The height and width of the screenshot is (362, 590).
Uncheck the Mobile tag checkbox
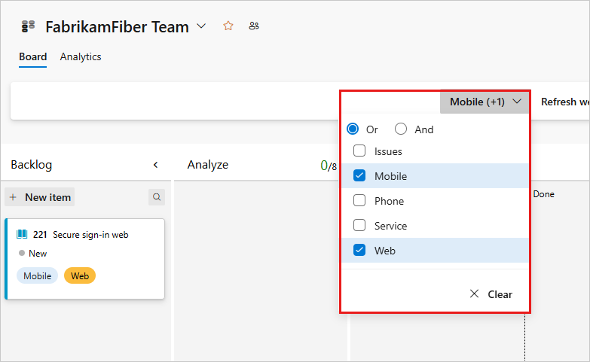coord(359,175)
